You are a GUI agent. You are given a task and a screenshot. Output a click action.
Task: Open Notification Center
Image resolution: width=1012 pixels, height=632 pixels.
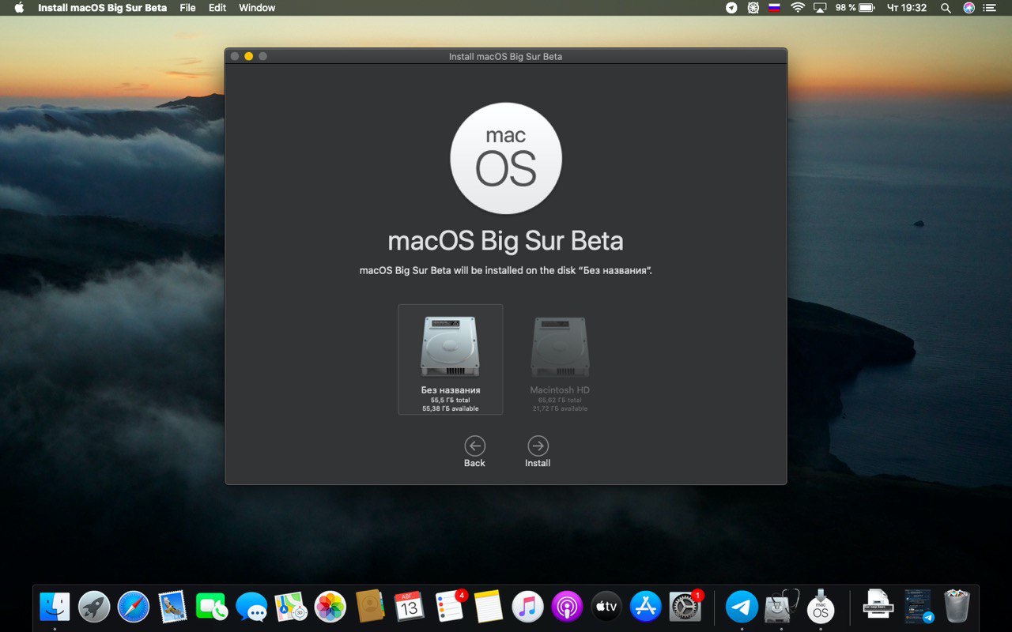tap(991, 8)
